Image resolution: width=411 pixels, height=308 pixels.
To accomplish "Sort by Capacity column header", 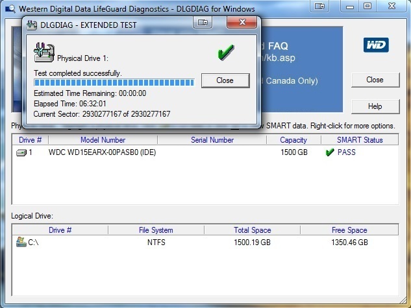I will [x=293, y=140].
